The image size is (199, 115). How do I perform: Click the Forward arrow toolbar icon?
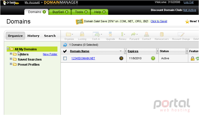tap(133, 34)
